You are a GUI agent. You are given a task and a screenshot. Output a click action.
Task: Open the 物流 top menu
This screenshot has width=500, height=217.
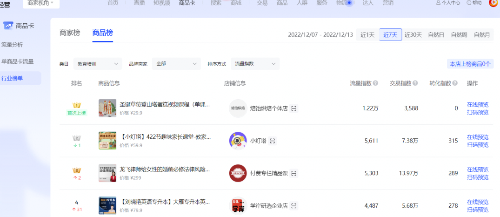342,3
